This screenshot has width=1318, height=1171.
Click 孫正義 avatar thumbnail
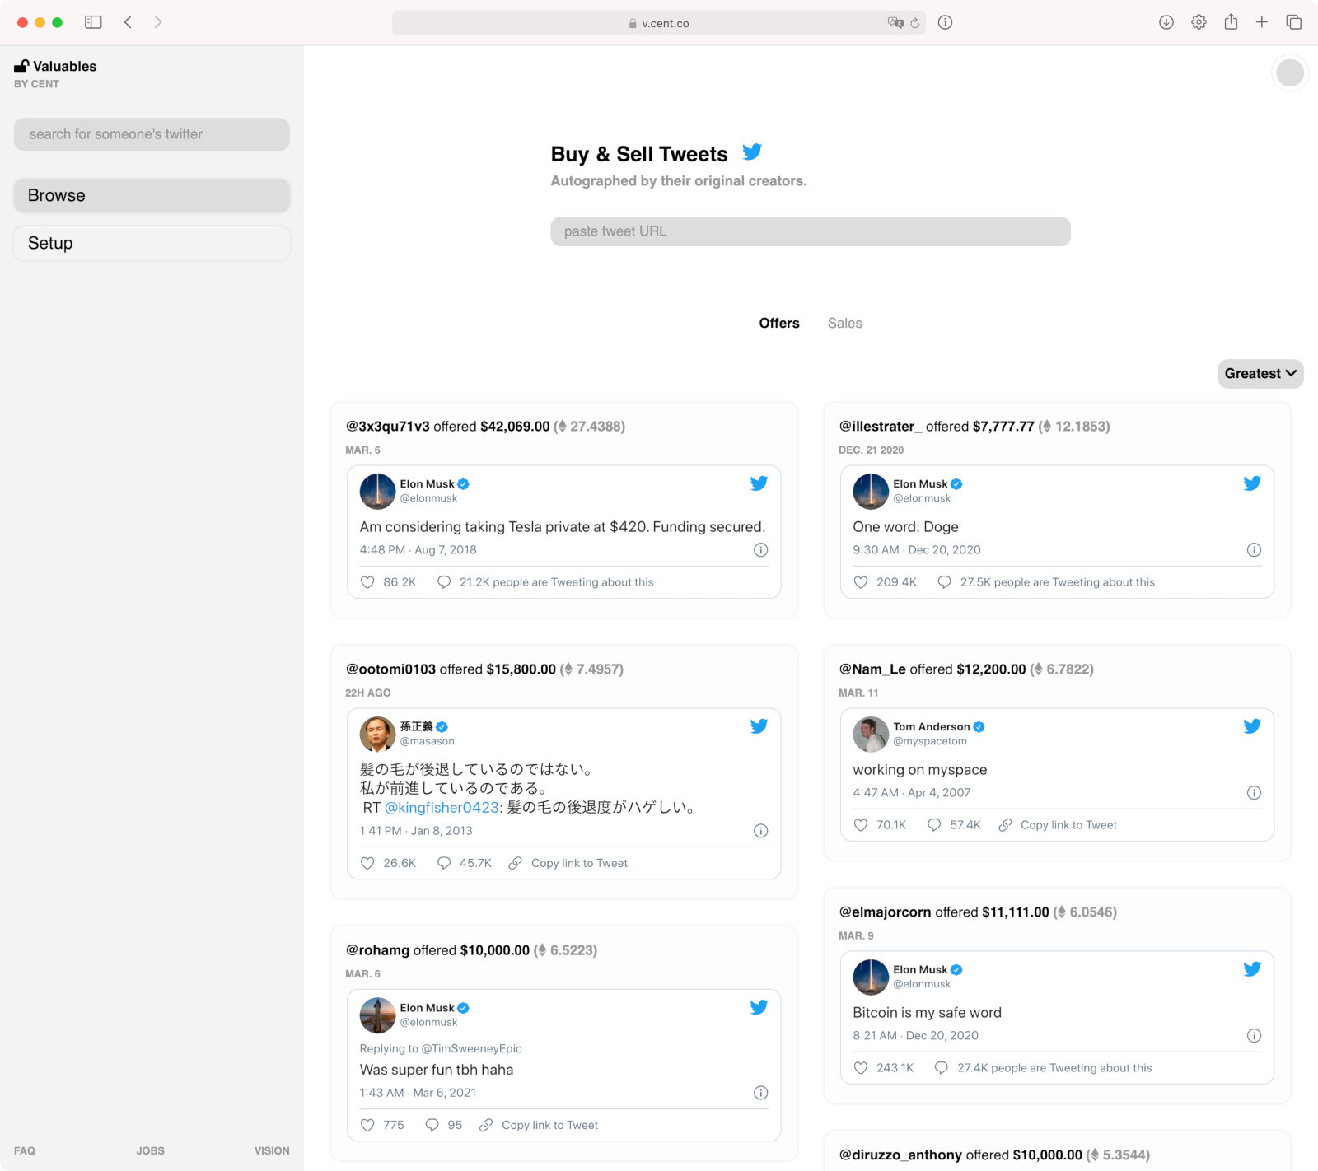tap(377, 734)
